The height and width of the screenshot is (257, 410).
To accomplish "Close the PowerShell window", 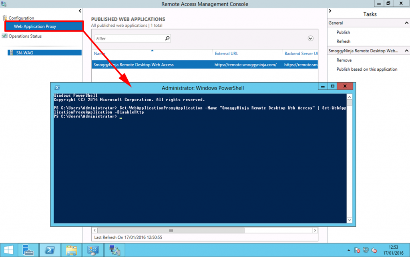I will [x=345, y=86].
